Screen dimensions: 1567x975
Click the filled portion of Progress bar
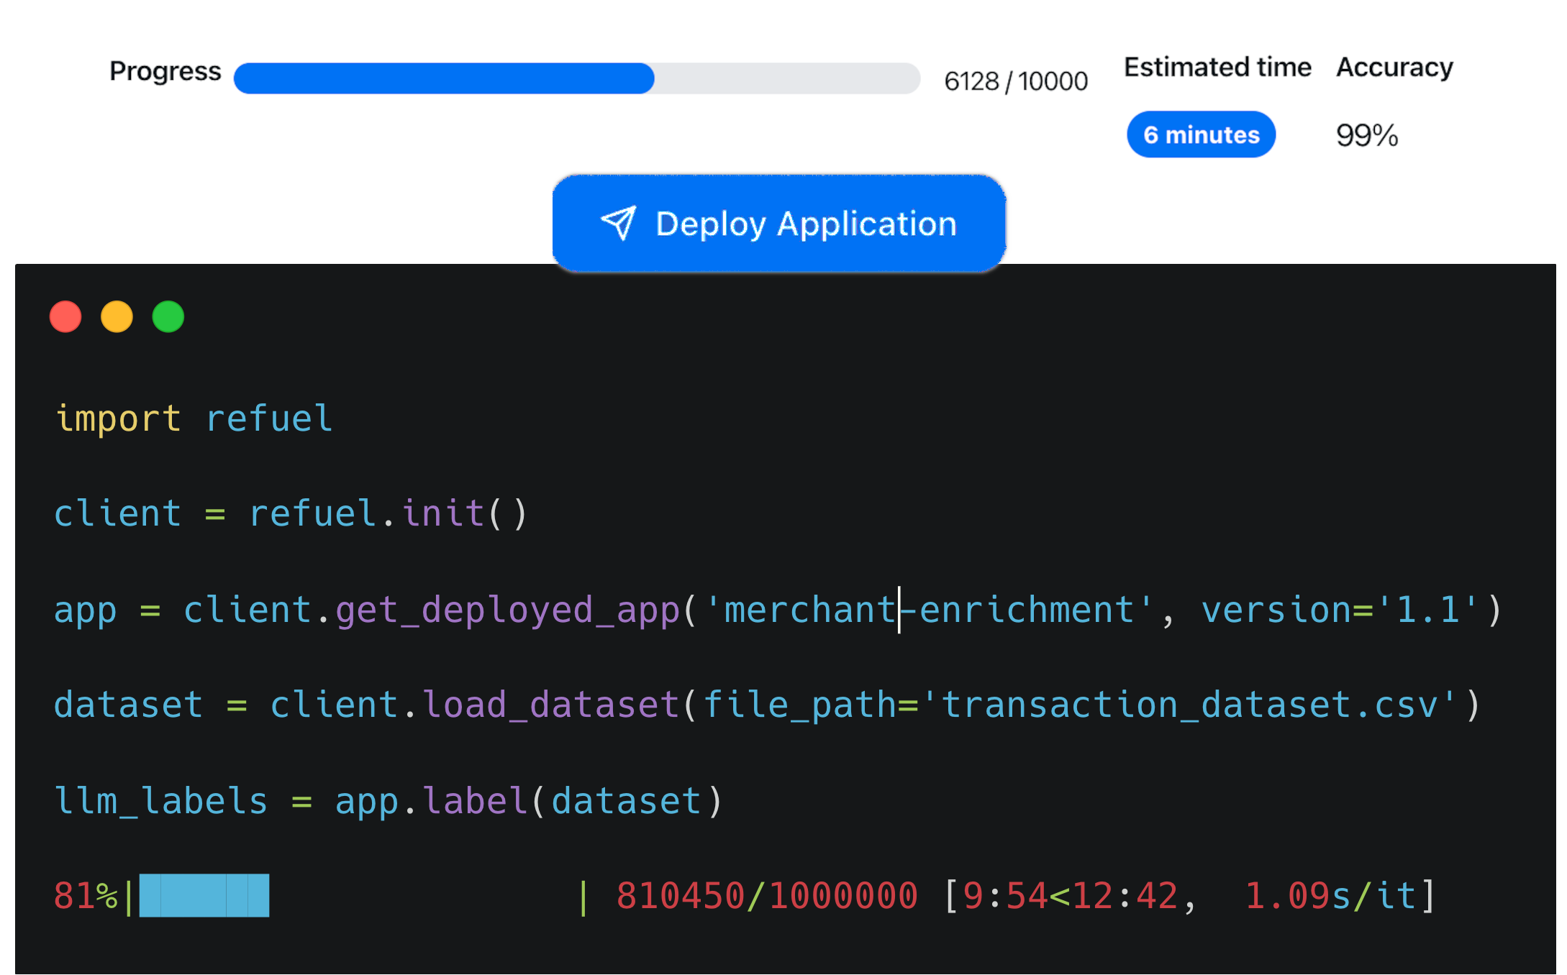point(443,78)
